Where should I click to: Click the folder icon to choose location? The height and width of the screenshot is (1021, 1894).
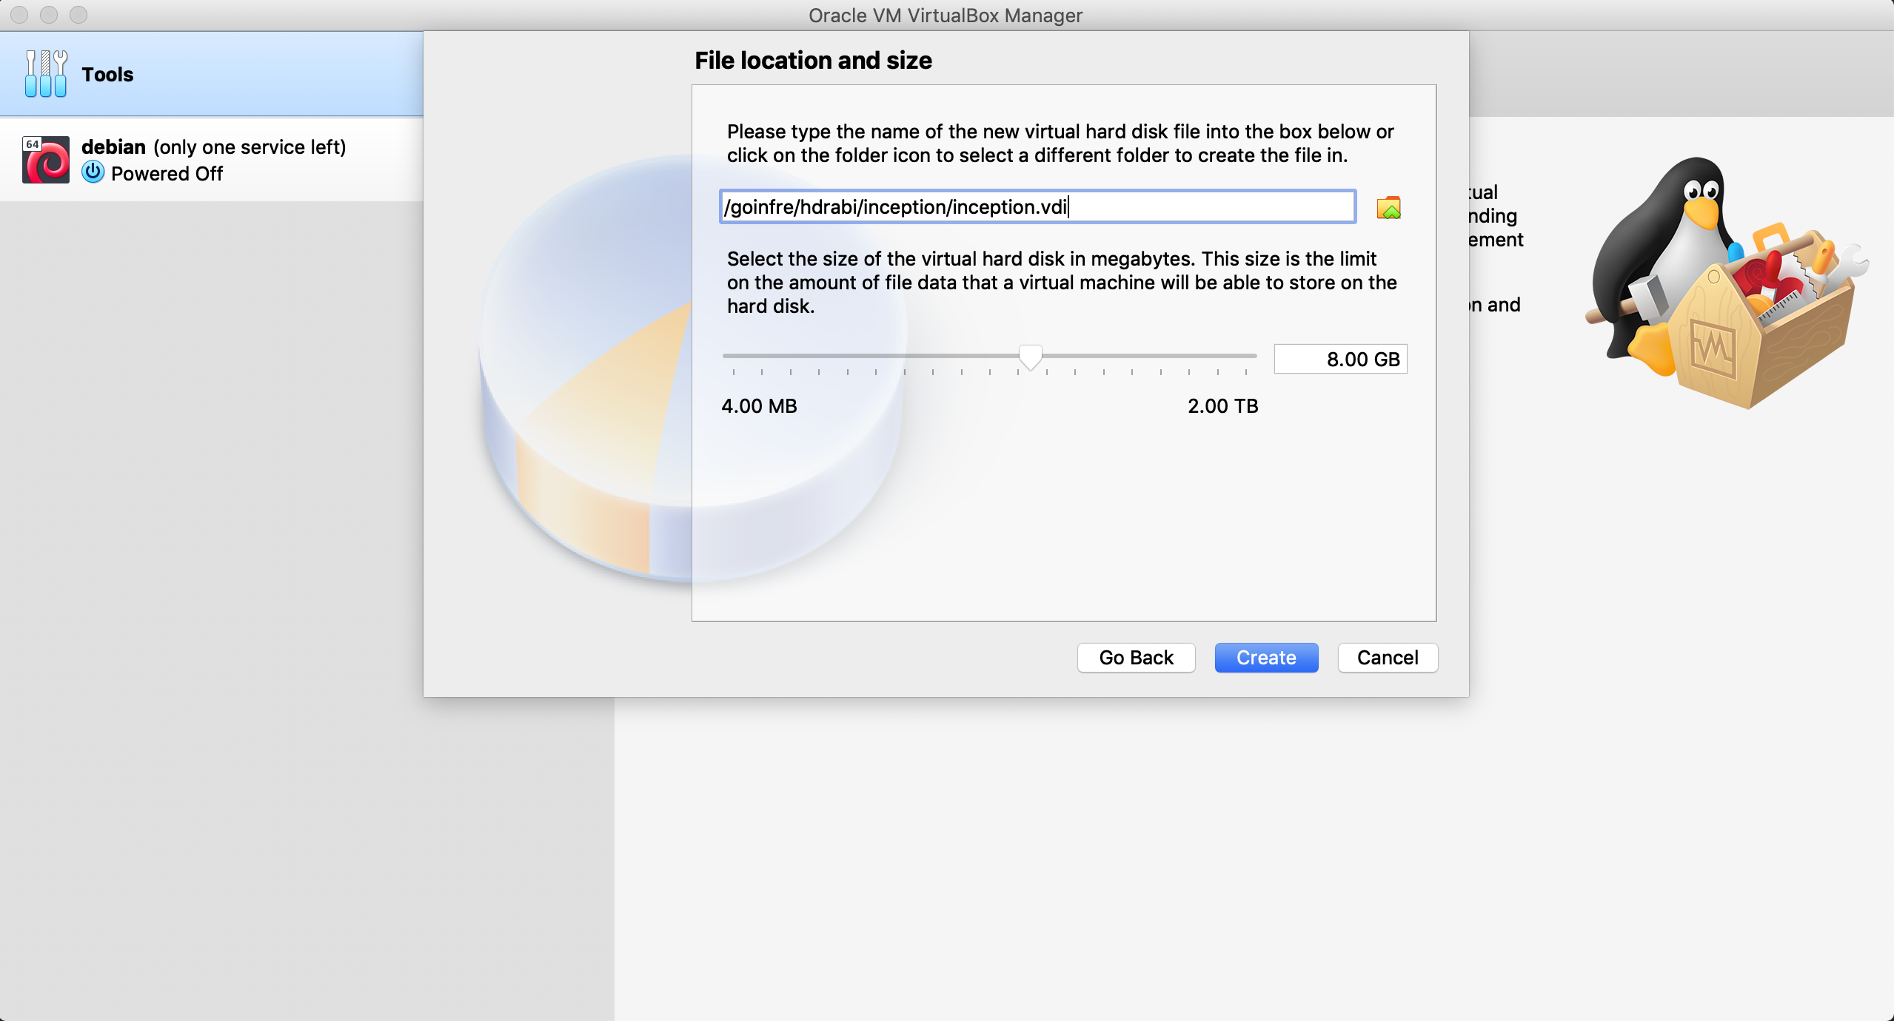point(1388,208)
